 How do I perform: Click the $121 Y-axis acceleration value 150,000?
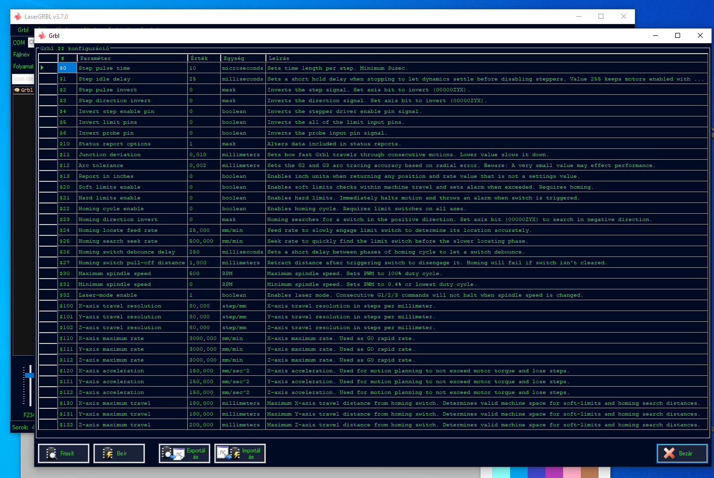[204, 382]
